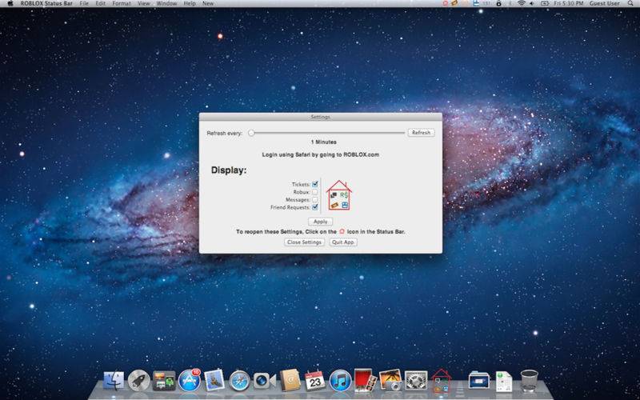Image resolution: width=640 pixels, height=400 pixels.
Task: Open Address Book in the Dock
Action: tap(290, 381)
